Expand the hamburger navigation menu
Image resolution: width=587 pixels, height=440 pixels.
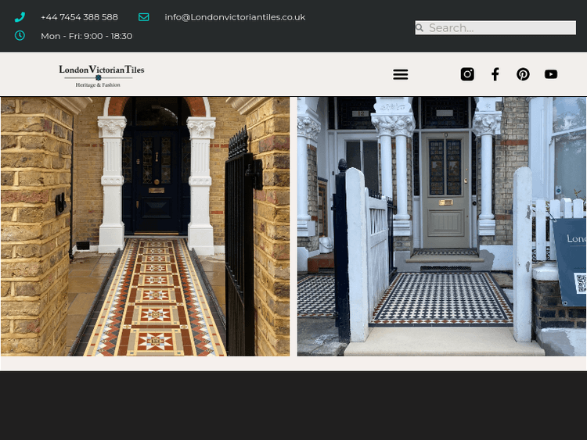click(400, 74)
